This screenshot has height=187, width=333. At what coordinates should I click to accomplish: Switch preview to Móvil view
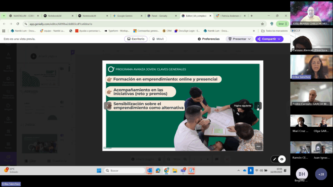(x=158, y=39)
